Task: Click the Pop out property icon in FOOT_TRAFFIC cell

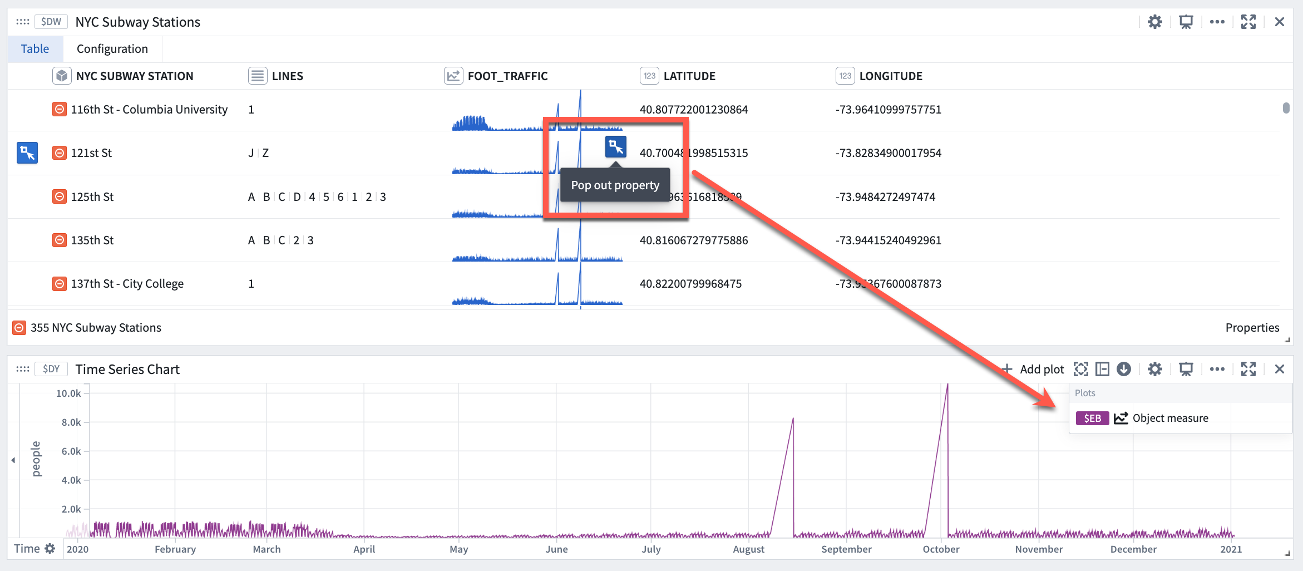Action: pyautogui.click(x=615, y=147)
